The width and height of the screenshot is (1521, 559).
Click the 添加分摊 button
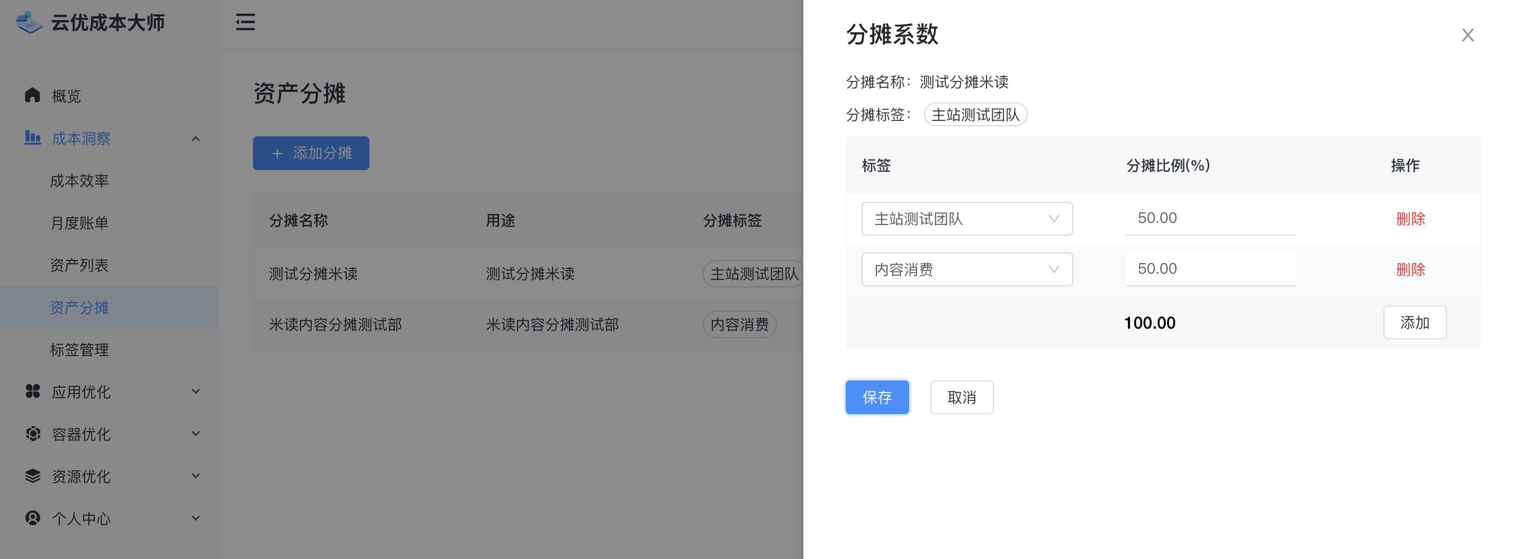[x=311, y=153]
